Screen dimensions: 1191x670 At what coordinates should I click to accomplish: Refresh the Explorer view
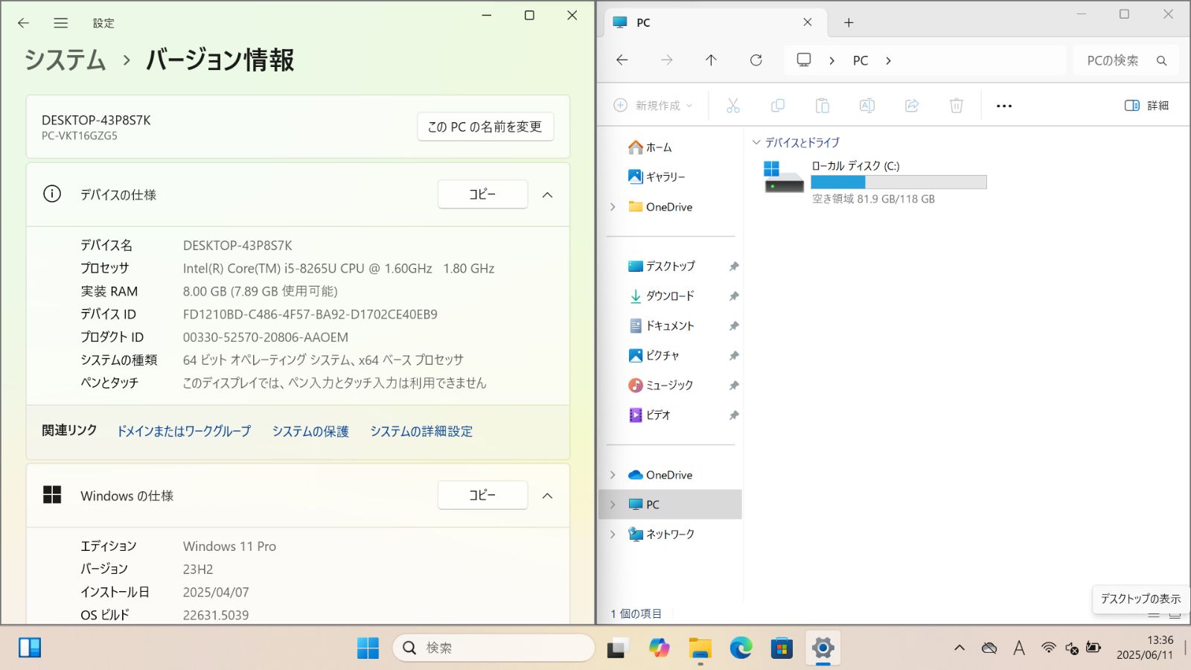tap(756, 60)
